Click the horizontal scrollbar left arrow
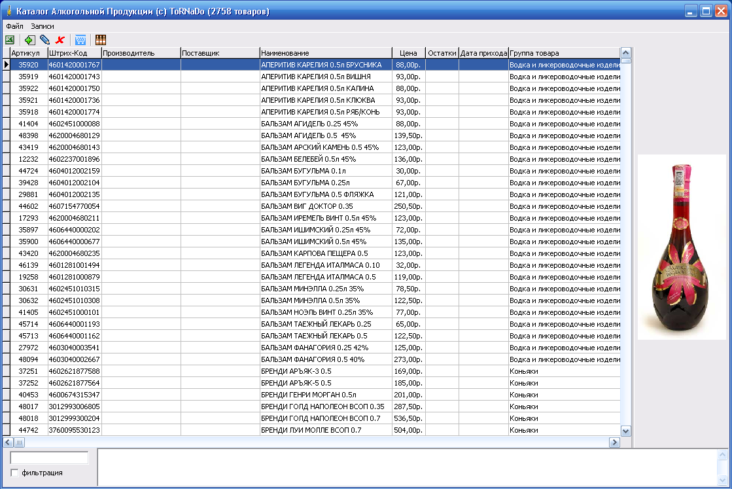This screenshot has width=732, height=489. tap(9, 442)
